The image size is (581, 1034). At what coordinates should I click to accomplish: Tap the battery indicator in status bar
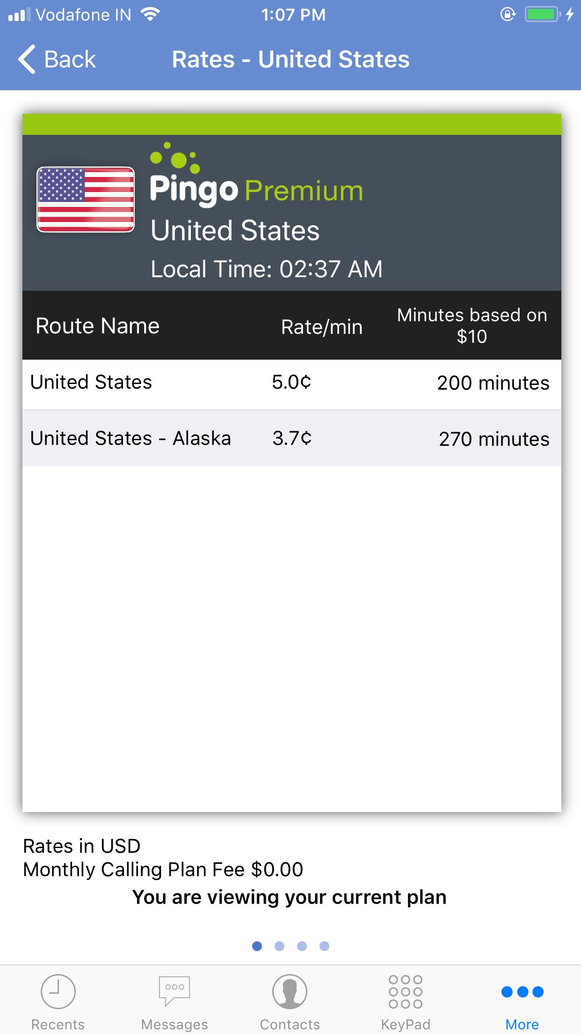[542, 15]
